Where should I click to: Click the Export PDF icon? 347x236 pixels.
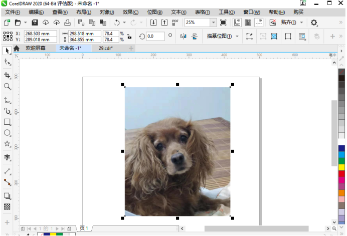pos(175,23)
